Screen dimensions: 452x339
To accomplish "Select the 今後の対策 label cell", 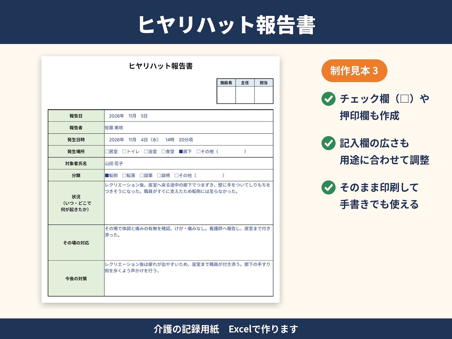I will pyautogui.click(x=76, y=278).
